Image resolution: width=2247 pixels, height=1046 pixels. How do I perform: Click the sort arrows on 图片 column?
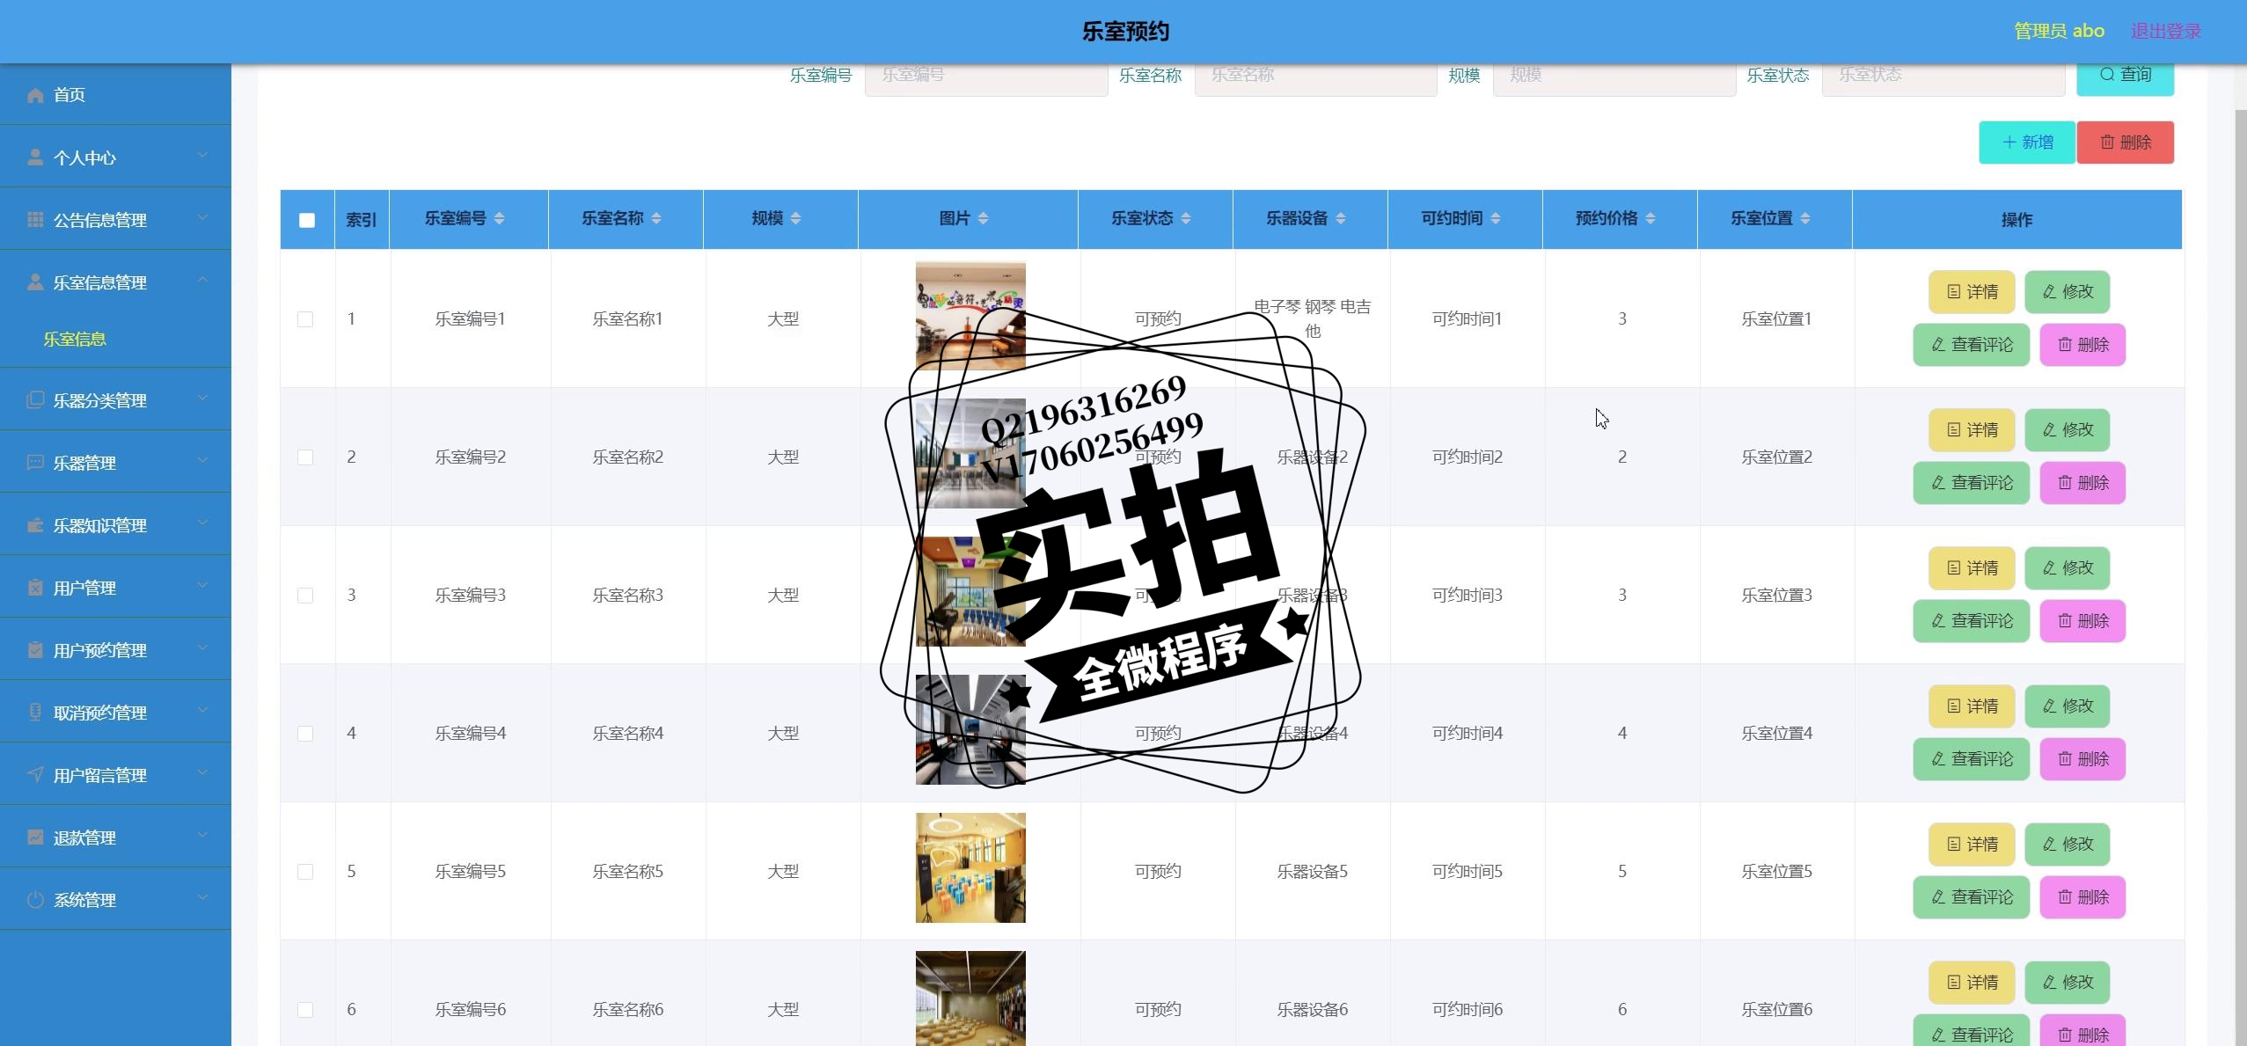pos(983,218)
